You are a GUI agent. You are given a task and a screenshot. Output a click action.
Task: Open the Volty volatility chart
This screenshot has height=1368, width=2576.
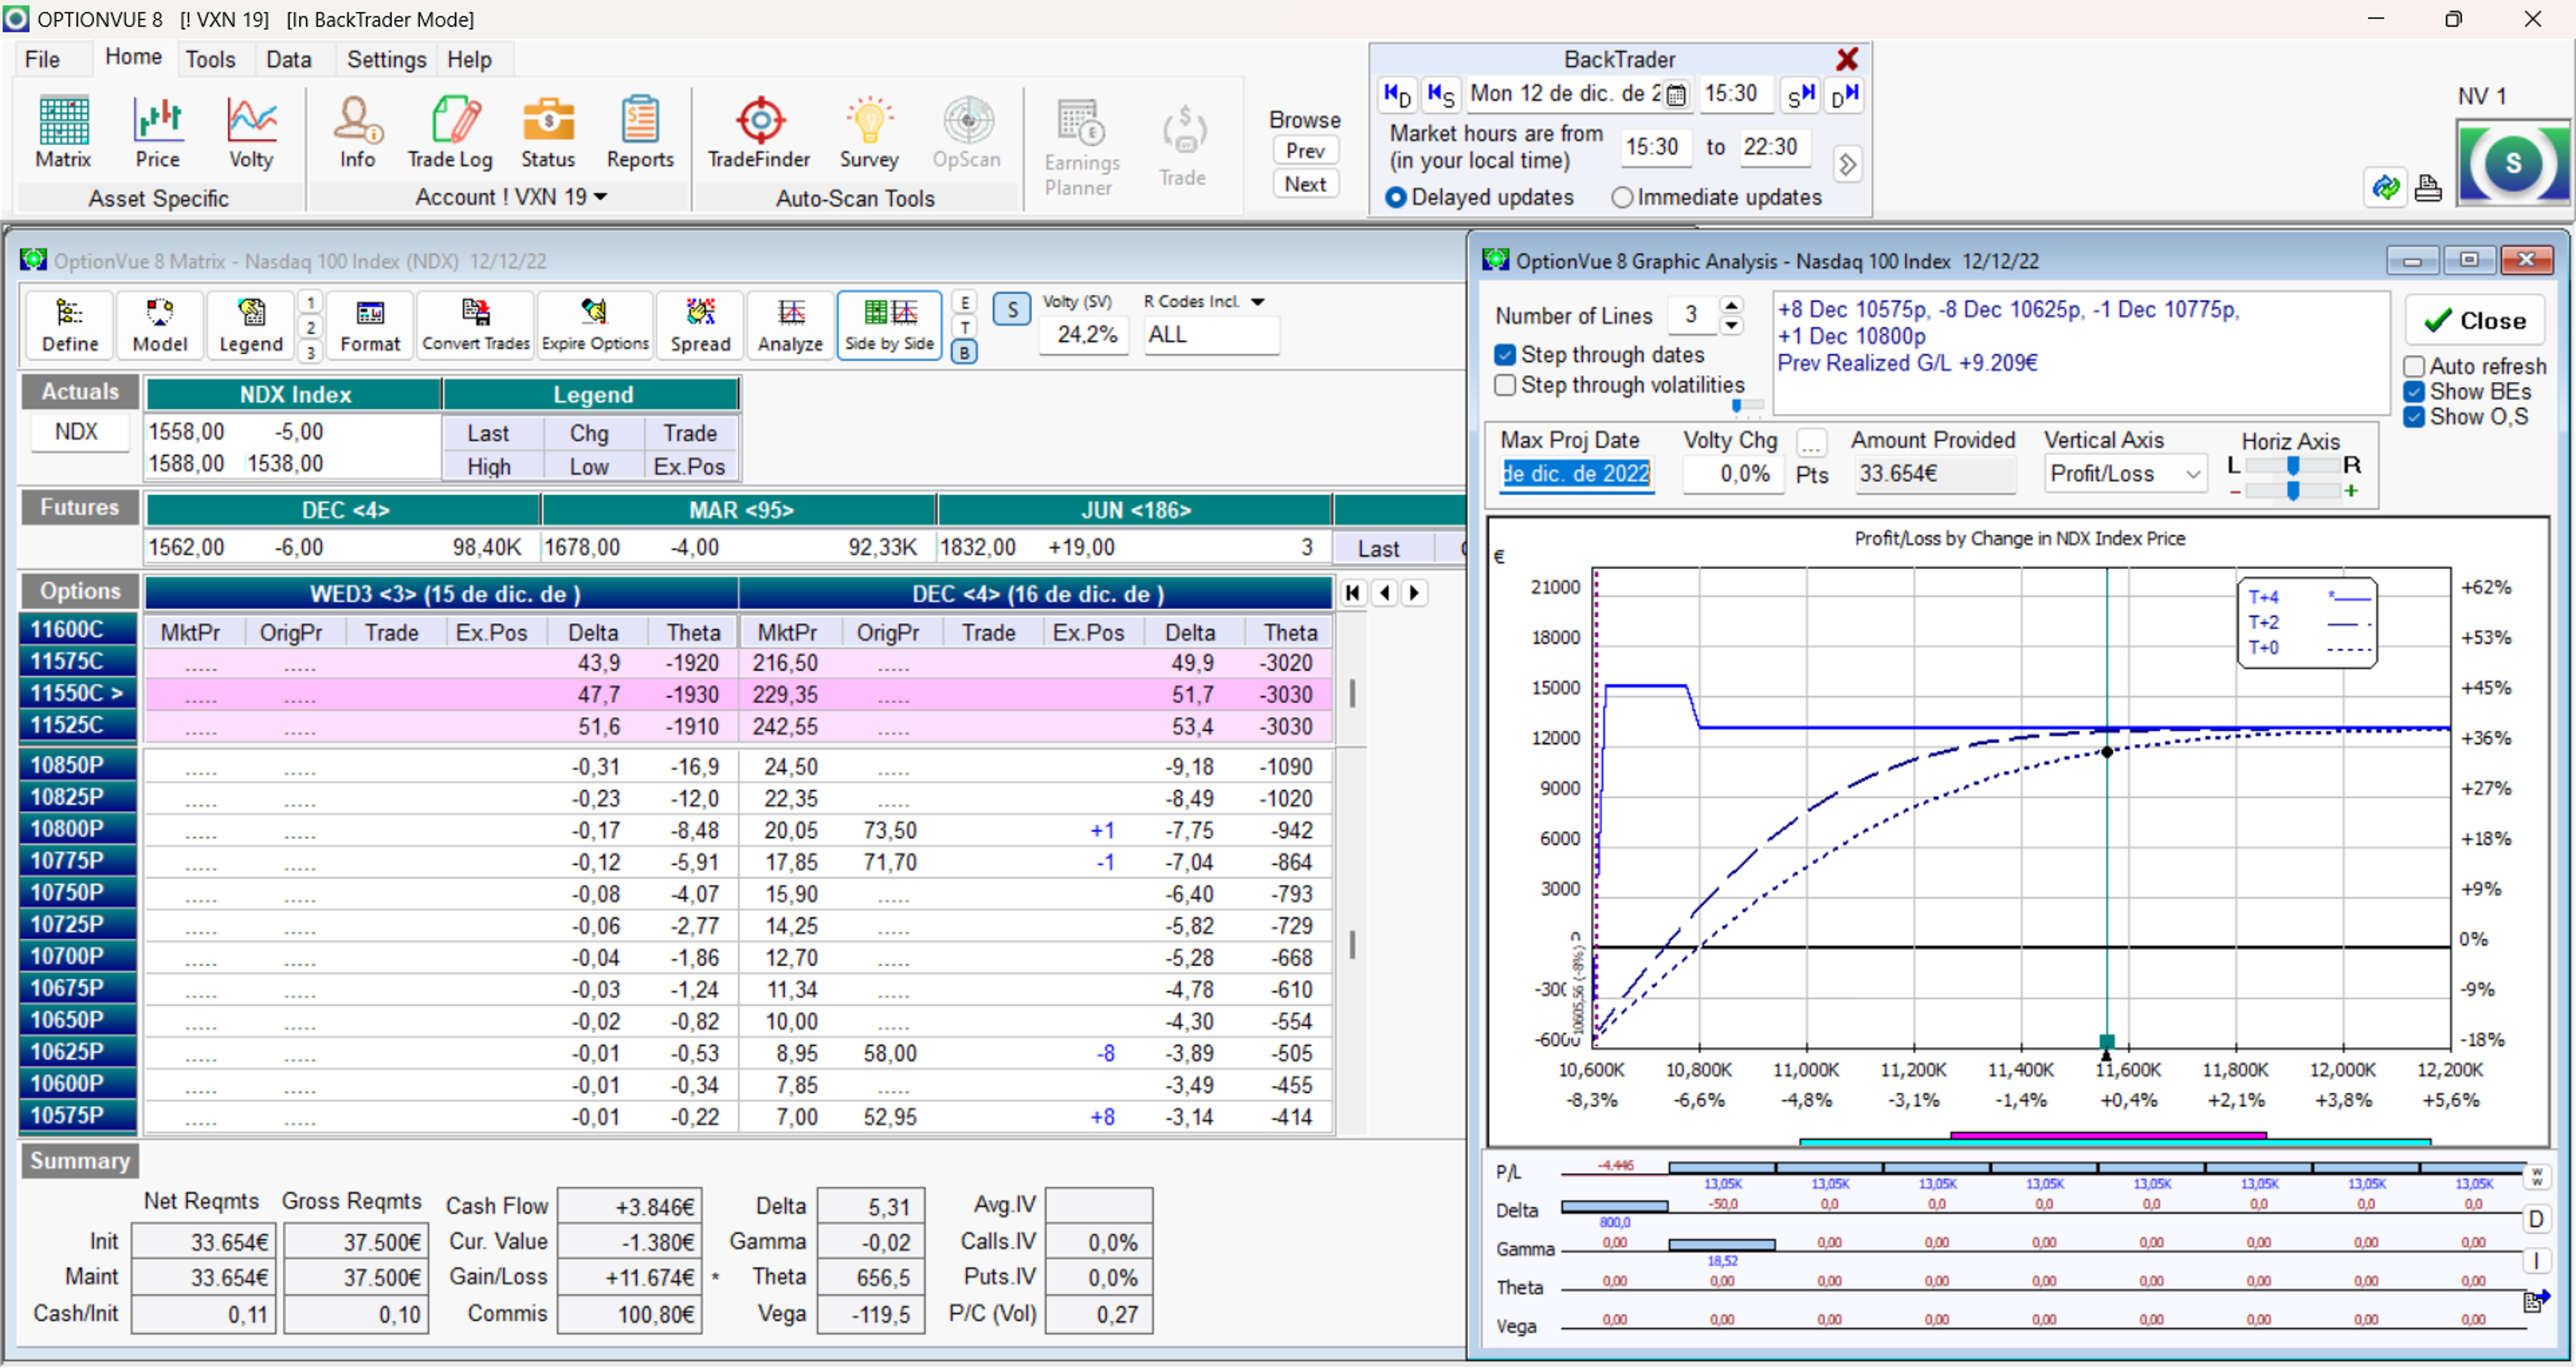(x=251, y=133)
